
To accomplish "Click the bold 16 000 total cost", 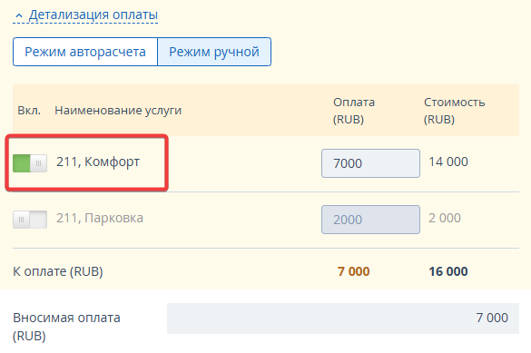I will [x=448, y=271].
